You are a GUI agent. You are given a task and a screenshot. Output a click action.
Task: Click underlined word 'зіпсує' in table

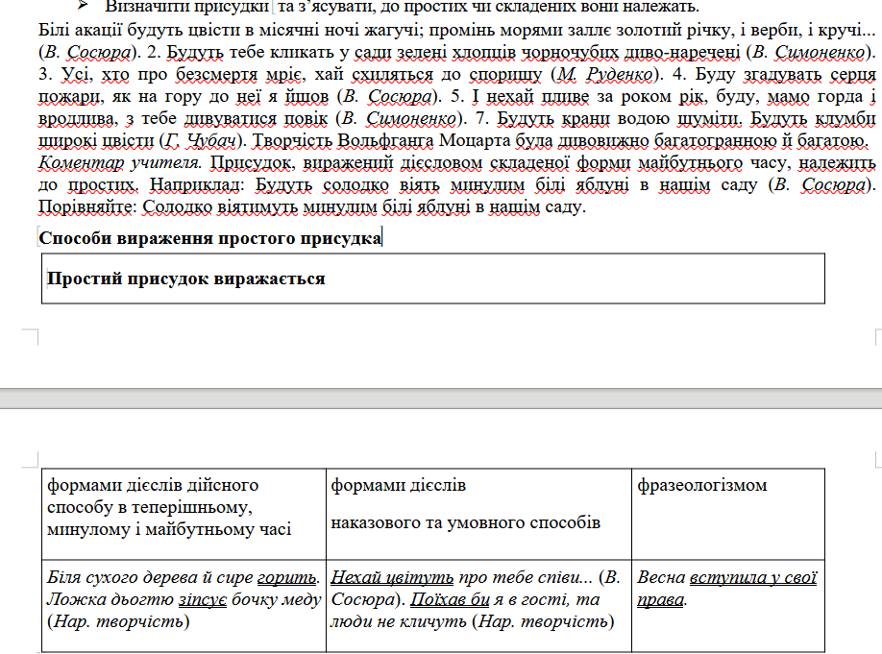click(203, 599)
